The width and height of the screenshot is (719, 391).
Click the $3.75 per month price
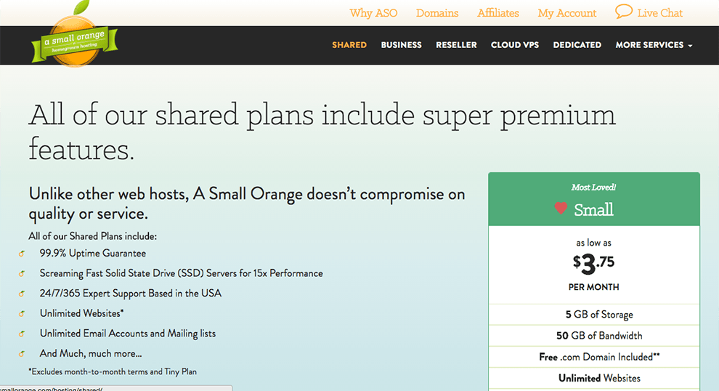(x=594, y=263)
